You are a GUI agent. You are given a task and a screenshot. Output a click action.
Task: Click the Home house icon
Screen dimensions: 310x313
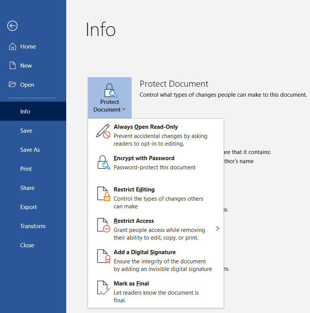(x=12, y=46)
